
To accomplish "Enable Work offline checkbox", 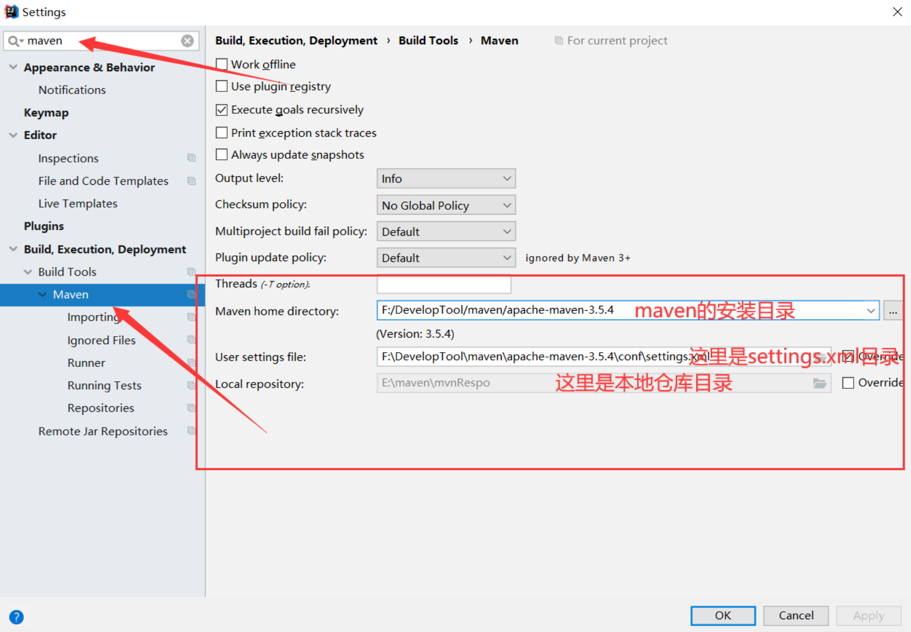I will [222, 64].
